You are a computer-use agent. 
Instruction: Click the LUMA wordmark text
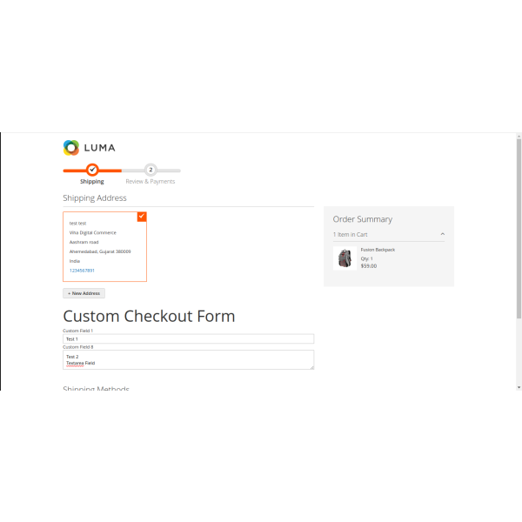pyautogui.click(x=100, y=148)
